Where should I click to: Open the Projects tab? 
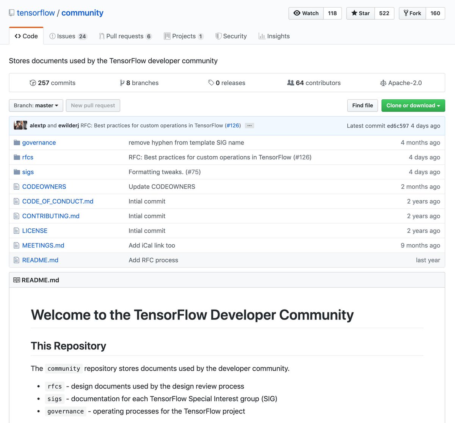184,36
